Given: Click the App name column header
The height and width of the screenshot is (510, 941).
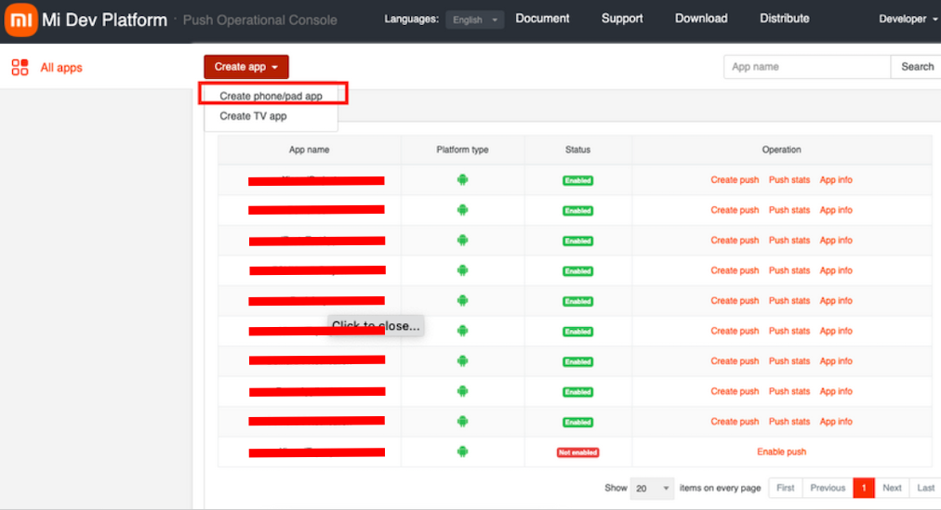Looking at the screenshot, I should [309, 150].
